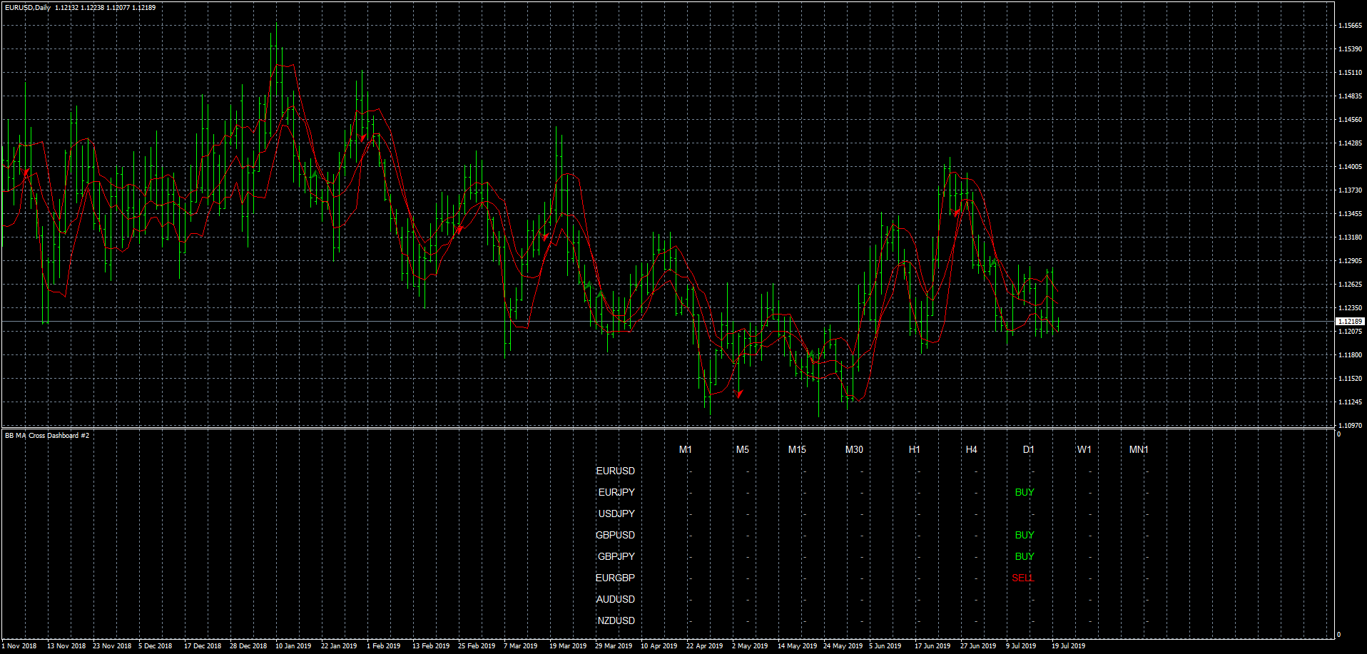Choose the GBPJPY symbol in the dashboard
The width and height of the screenshot is (1367, 654).
click(x=616, y=556)
